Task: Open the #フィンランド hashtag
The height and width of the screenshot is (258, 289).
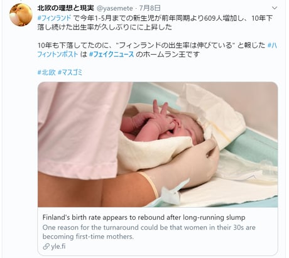Action: click(55, 18)
